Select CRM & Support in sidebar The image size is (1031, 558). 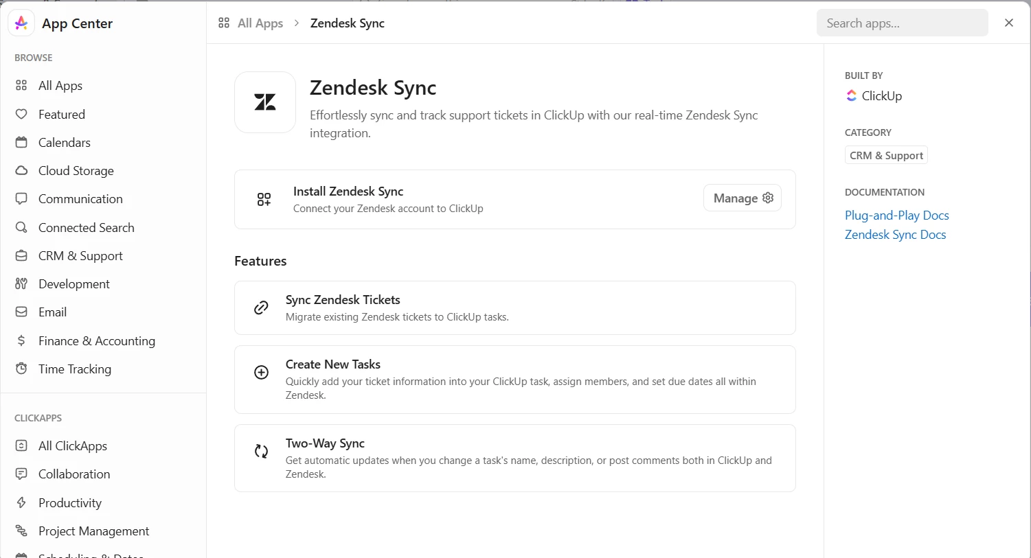(80, 255)
